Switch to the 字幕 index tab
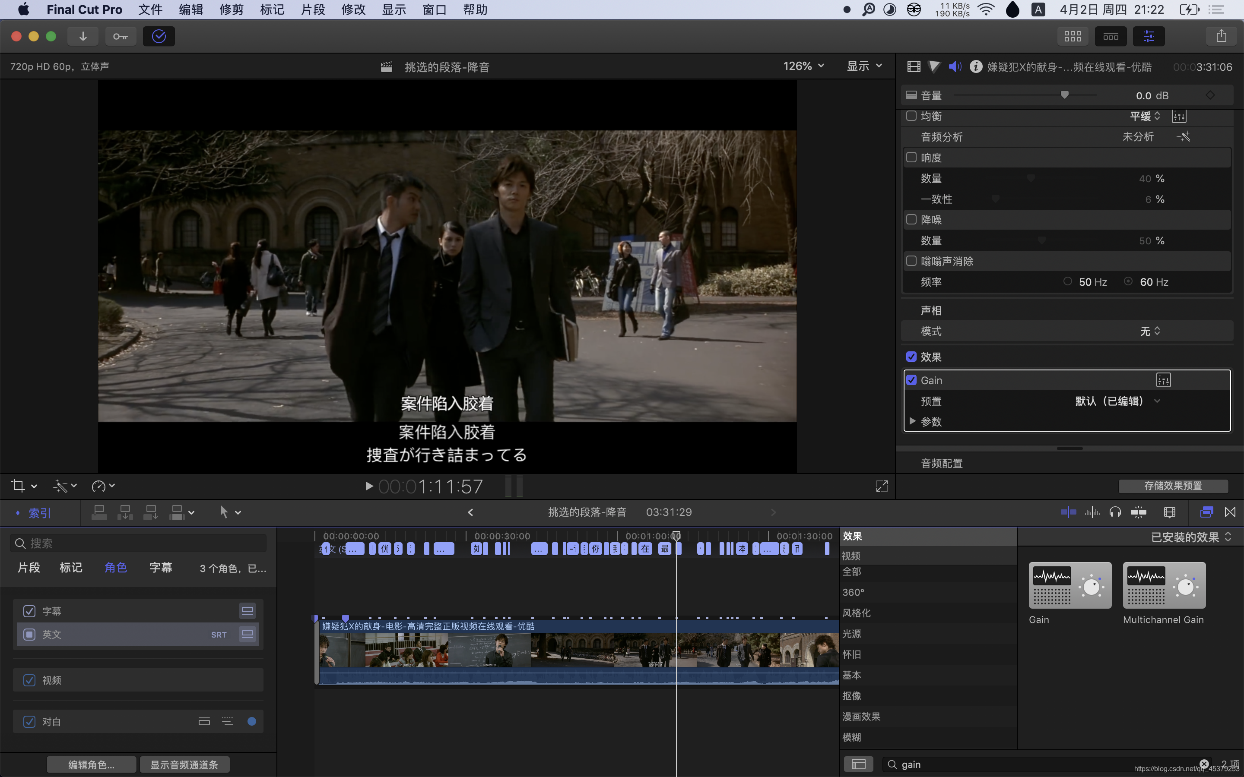This screenshot has height=777, width=1244. 160,568
